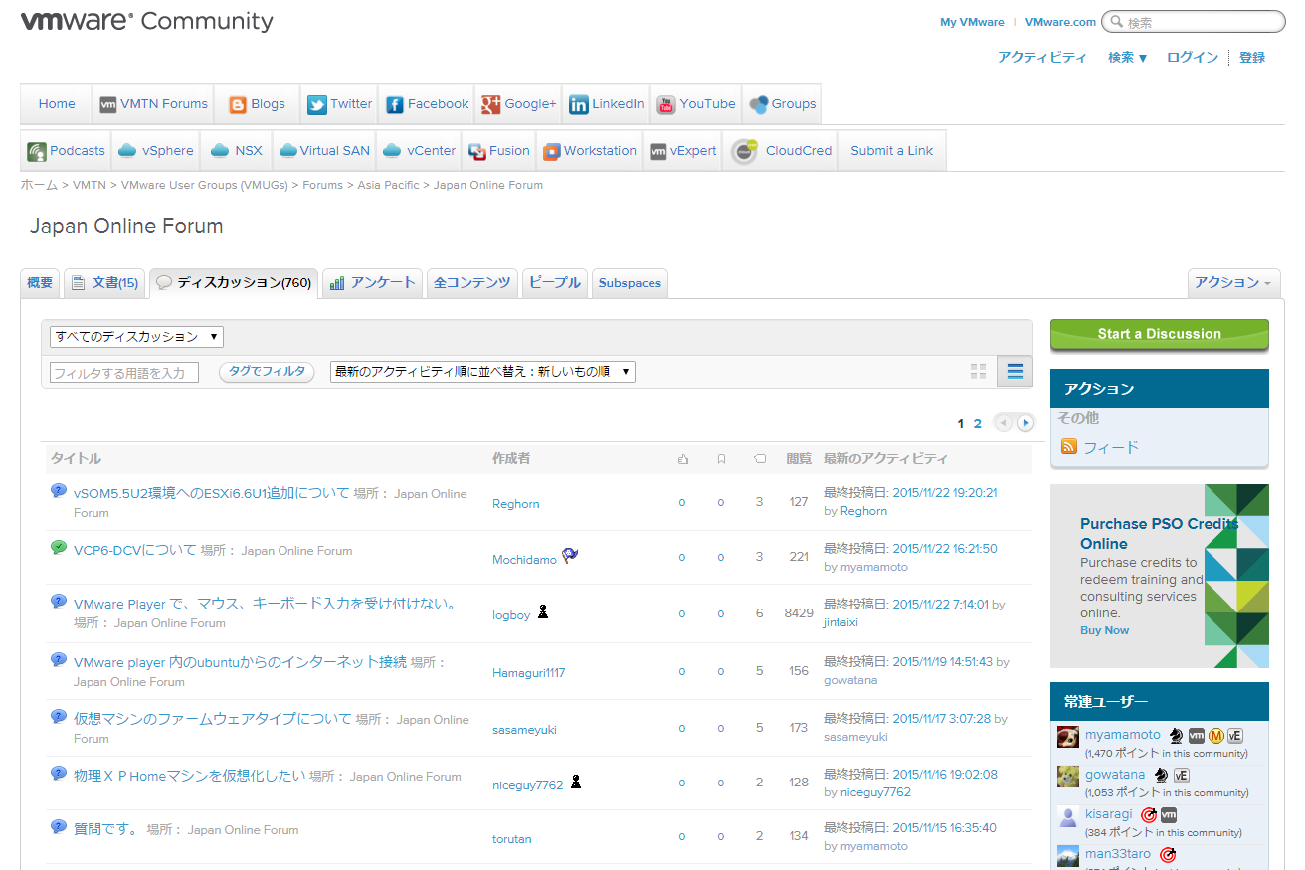Open the sort order dropdown
The width and height of the screenshot is (1305, 870).
pos(482,372)
